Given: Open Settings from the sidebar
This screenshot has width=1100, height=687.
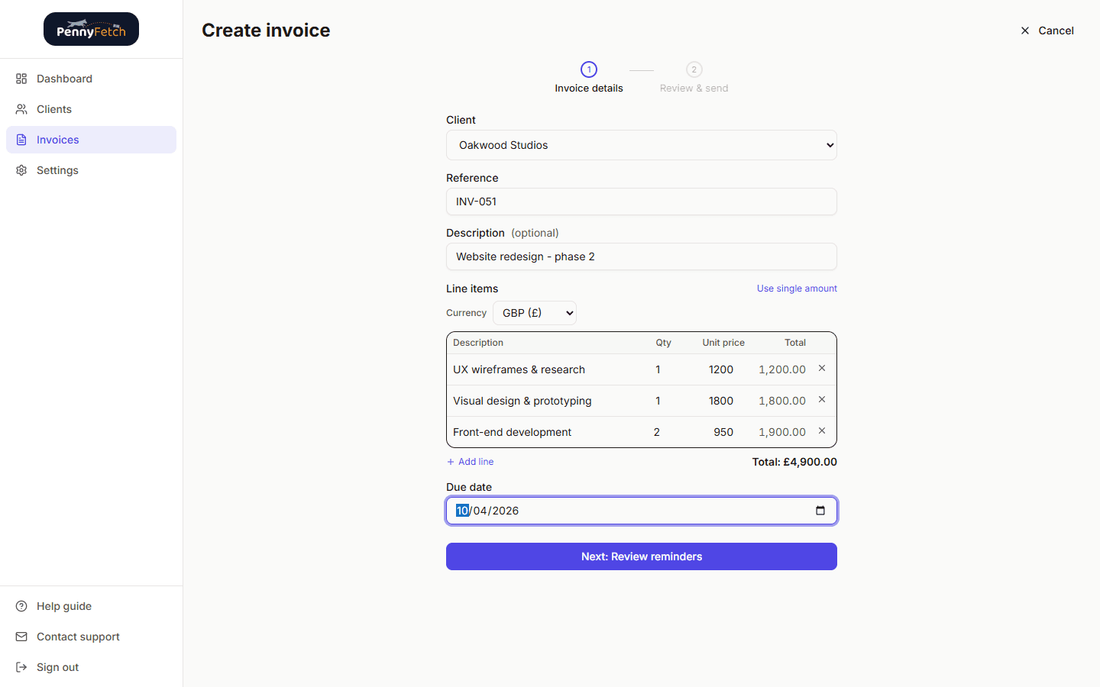Looking at the screenshot, I should [x=57, y=170].
